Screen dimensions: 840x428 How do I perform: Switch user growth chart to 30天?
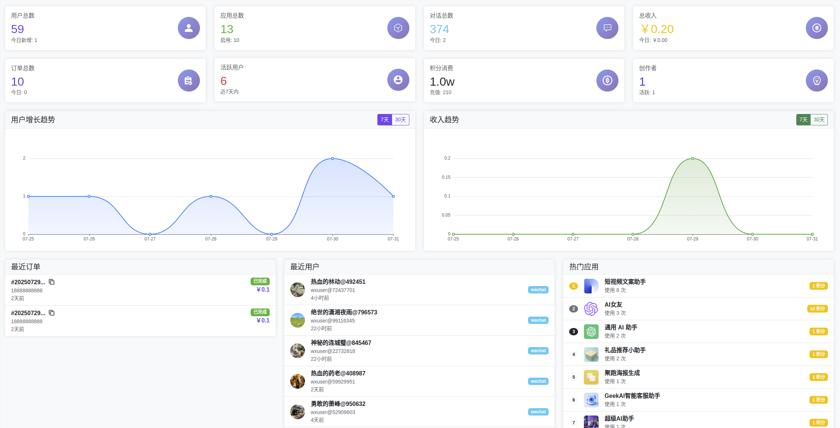coord(400,120)
